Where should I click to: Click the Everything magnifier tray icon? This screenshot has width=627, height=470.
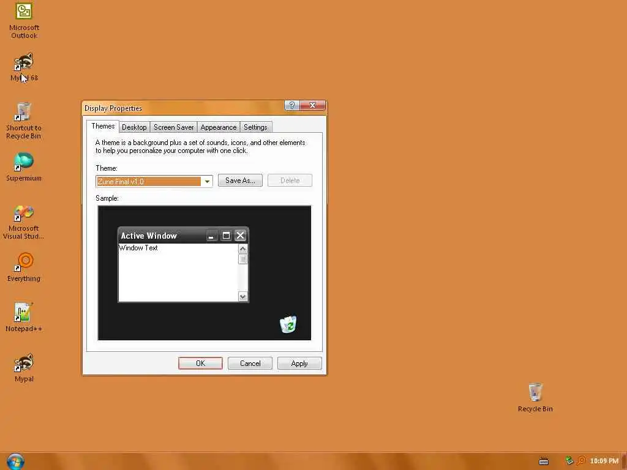pyautogui.click(x=581, y=461)
